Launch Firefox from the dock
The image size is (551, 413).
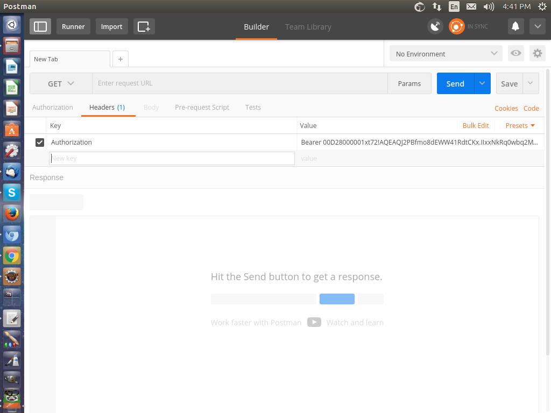click(x=12, y=213)
